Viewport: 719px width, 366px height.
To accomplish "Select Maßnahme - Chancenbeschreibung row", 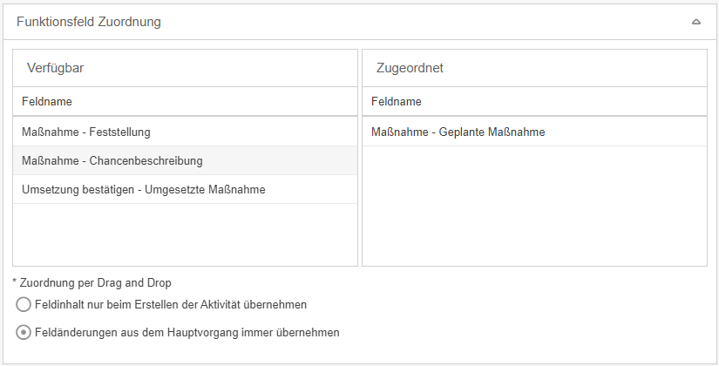I will 112,161.
